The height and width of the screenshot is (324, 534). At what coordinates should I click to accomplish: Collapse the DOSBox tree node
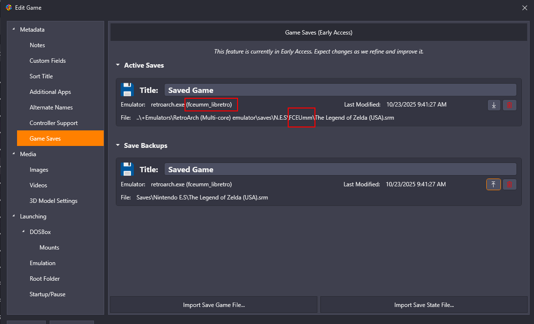click(x=23, y=232)
